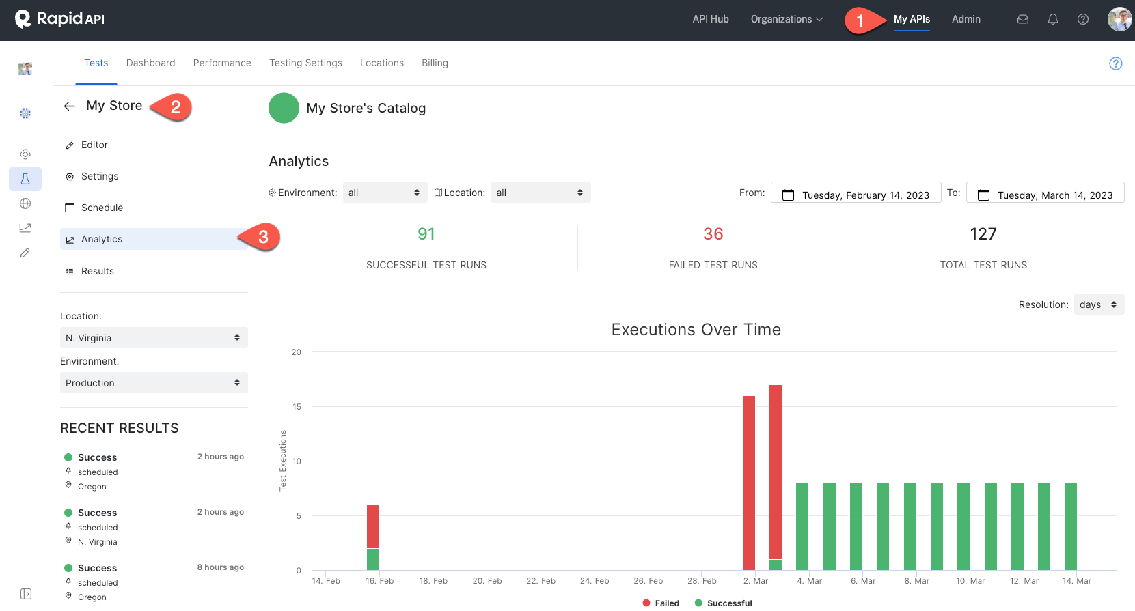Open the To date calendar icon
Image resolution: width=1135 pixels, height=611 pixels.
click(x=983, y=195)
